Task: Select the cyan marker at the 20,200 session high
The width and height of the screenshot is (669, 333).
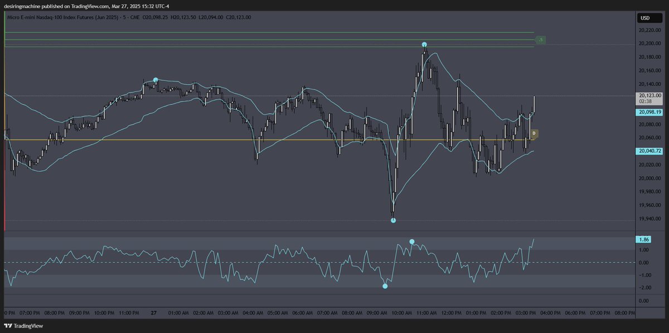Action: click(x=424, y=44)
